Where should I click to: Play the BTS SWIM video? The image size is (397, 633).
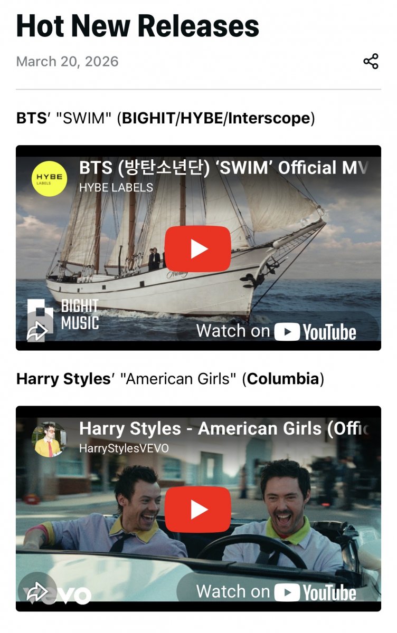tap(198, 249)
